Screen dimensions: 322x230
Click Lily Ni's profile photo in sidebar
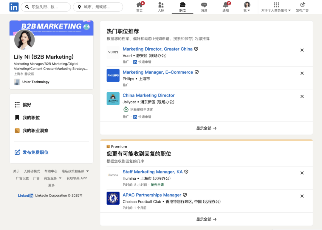click(x=24, y=40)
